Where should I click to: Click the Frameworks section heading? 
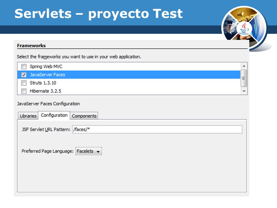click(31, 46)
